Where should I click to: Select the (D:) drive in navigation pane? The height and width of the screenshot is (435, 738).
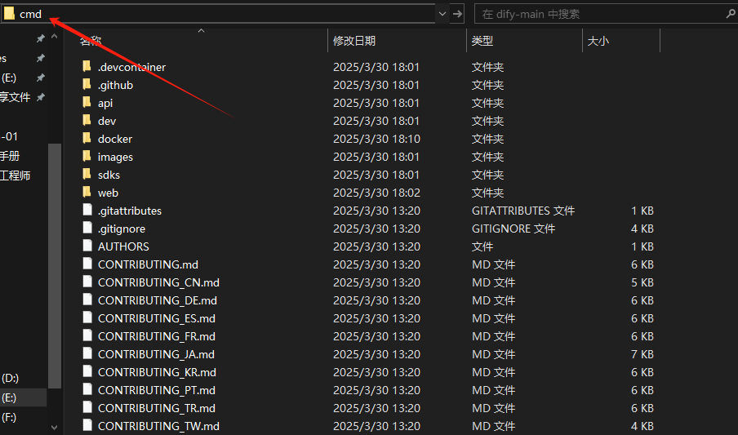point(10,378)
